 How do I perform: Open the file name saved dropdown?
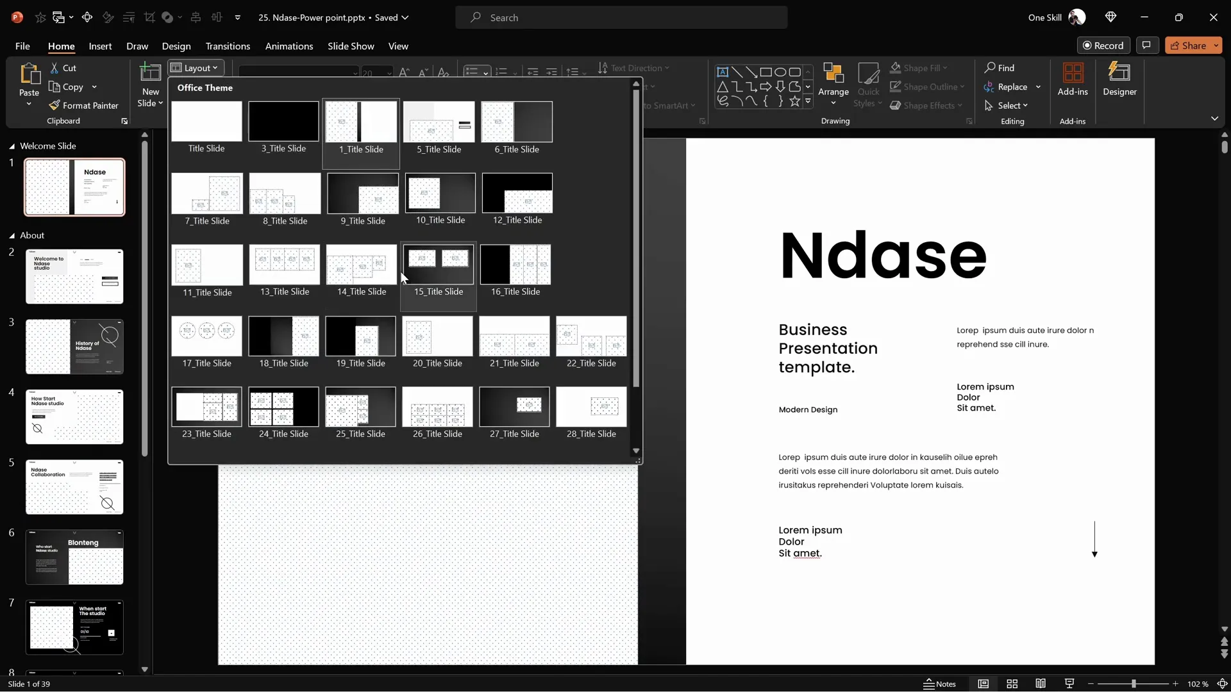[405, 17]
